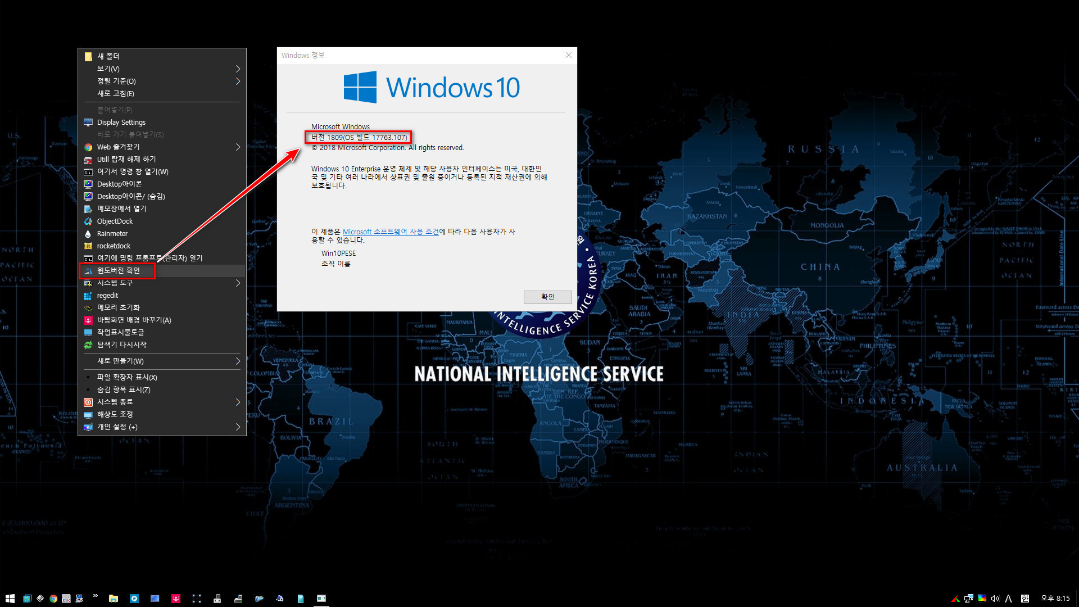Open the blue document taskbar icon
The image size is (1079, 607).
click(x=301, y=599)
